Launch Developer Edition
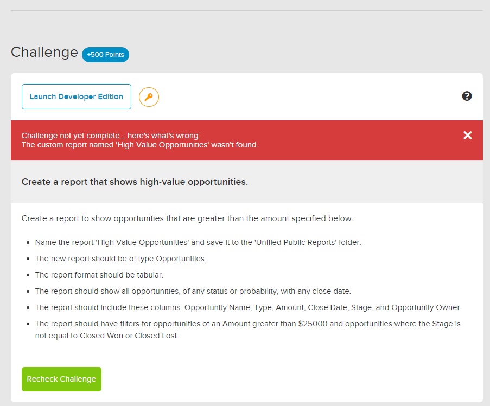Screen dimensions: 490x406 (77, 96)
